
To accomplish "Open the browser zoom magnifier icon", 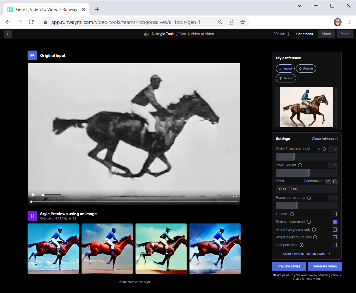I will pyautogui.click(x=220, y=22).
